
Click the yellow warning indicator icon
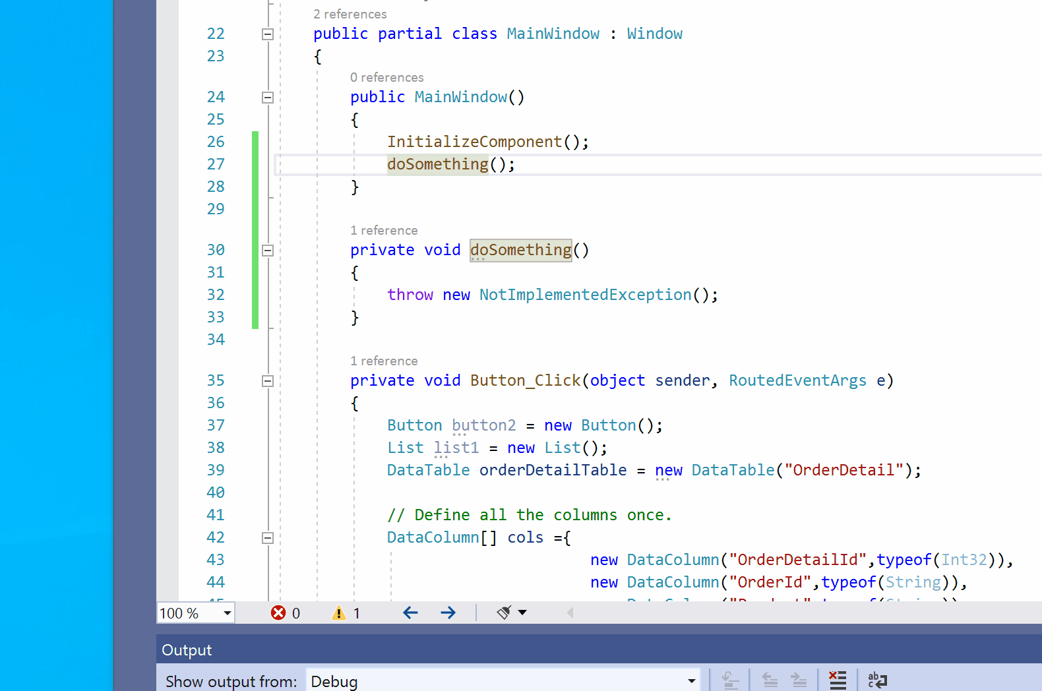[339, 613]
